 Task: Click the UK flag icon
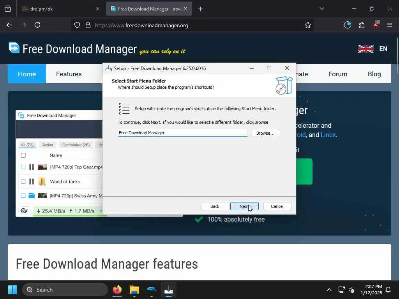pos(365,49)
